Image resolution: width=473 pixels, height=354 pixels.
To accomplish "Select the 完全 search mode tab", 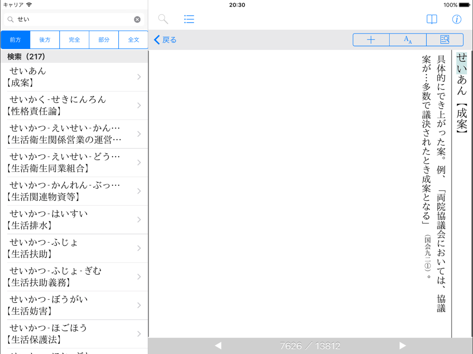I will point(74,40).
